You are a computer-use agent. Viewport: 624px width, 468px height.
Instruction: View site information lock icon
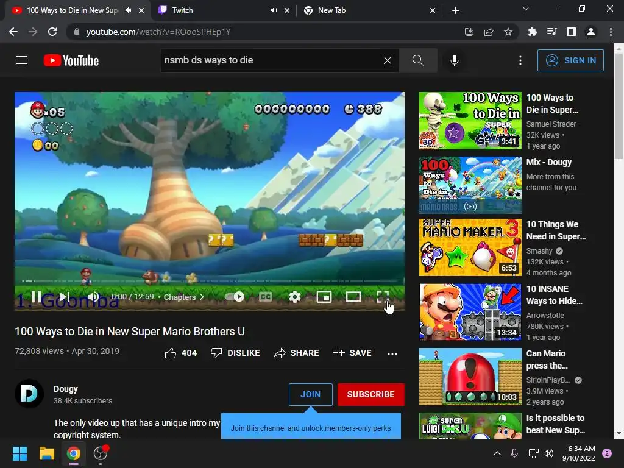point(76,32)
